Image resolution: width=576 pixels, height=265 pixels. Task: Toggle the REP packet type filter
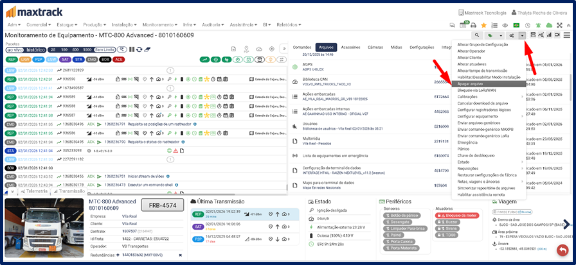click(11, 60)
